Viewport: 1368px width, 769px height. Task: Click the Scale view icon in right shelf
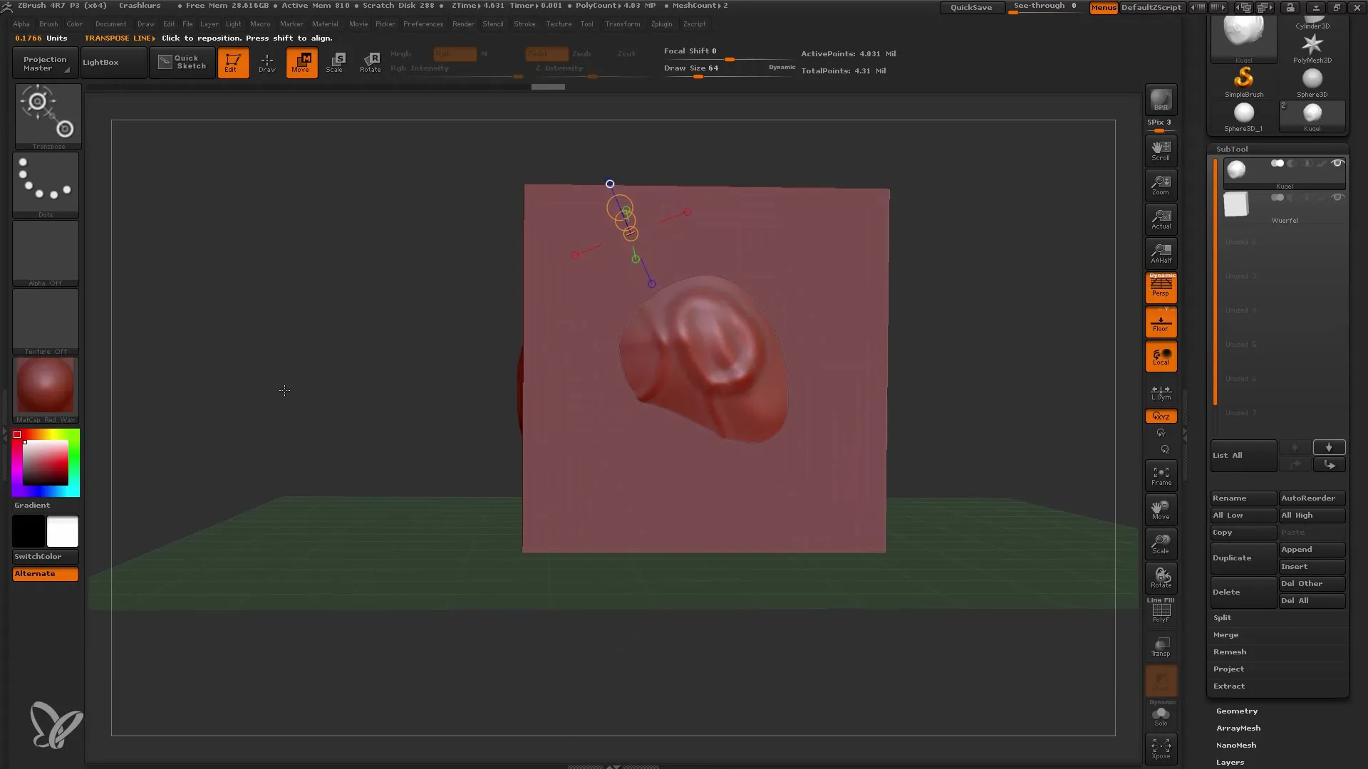pyautogui.click(x=1161, y=544)
